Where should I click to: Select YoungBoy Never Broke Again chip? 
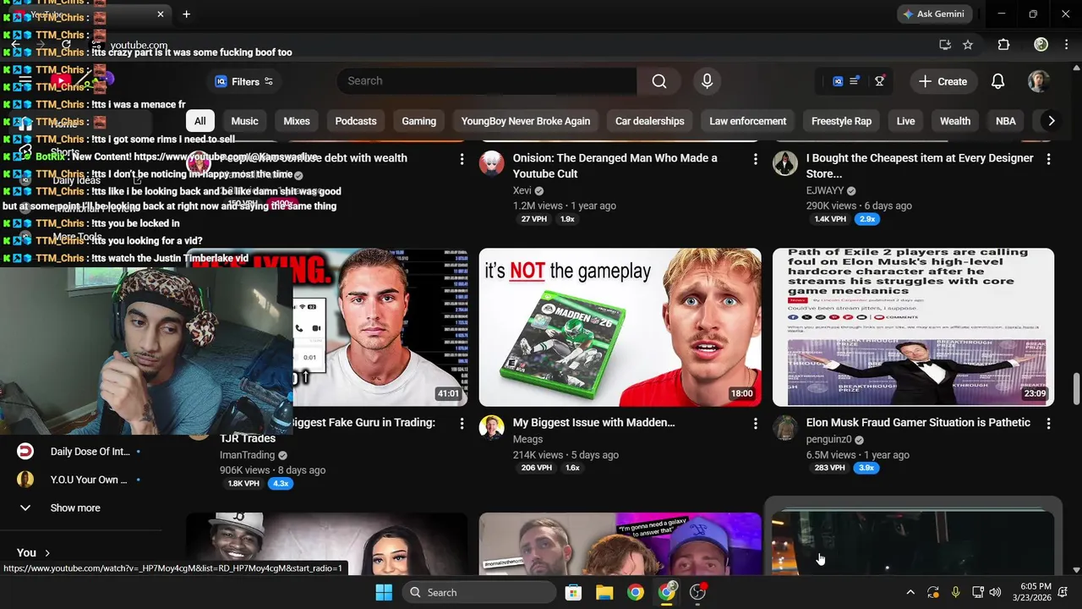coord(526,121)
